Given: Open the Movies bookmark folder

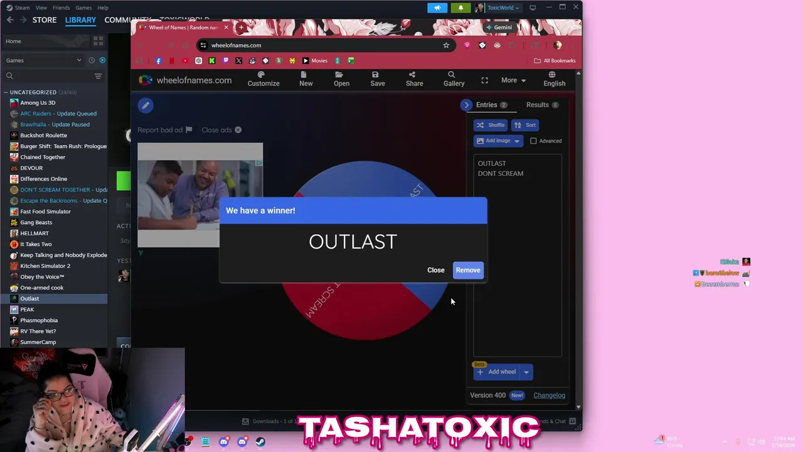Looking at the screenshot, I should pos(315,61).
